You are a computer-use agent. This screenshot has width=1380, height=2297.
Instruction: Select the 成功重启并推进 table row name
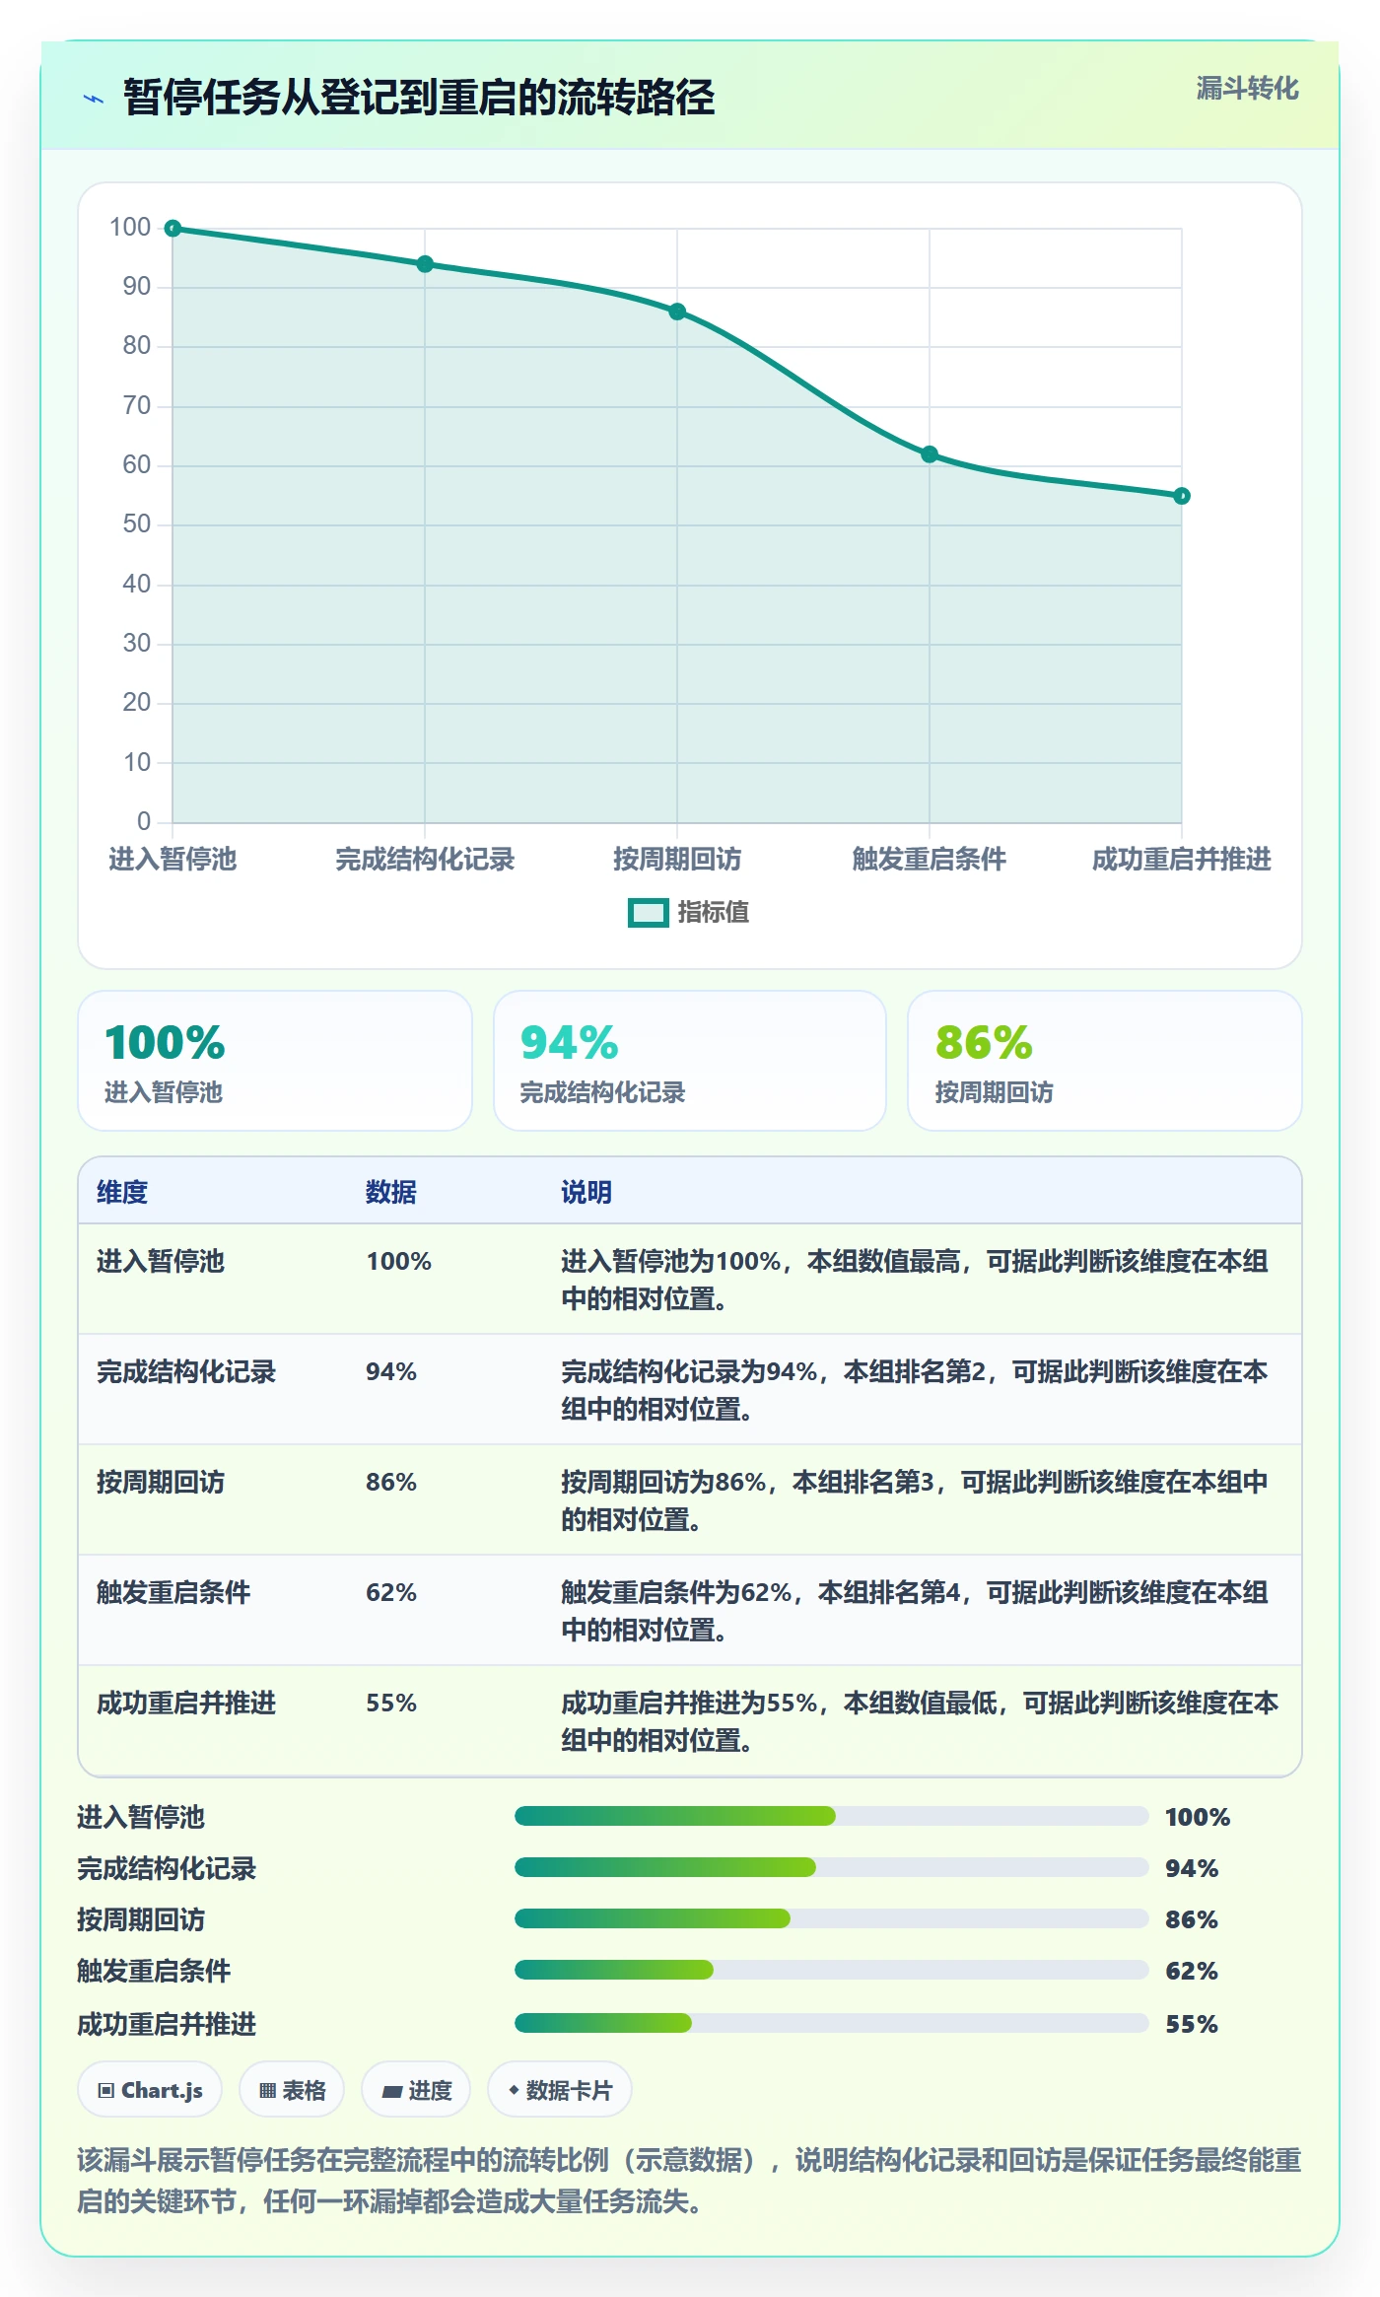click(186, 1703)
